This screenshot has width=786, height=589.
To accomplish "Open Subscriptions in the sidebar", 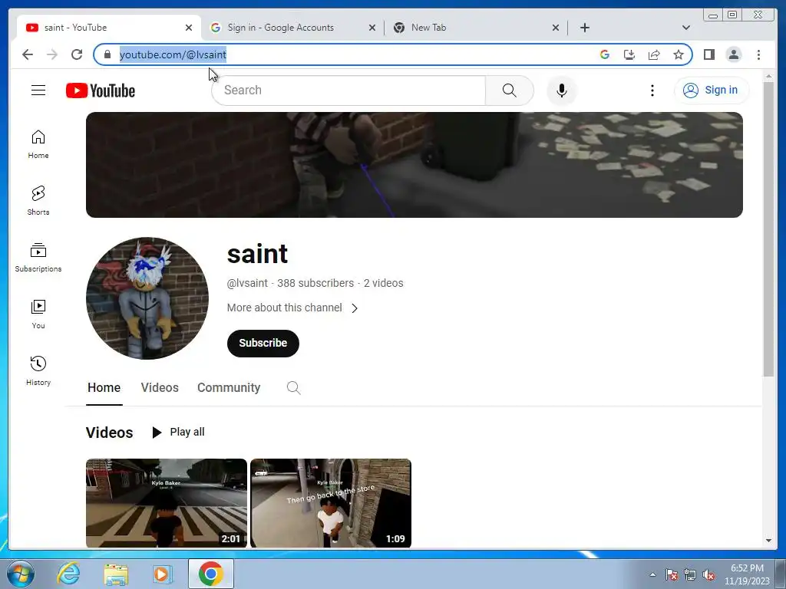I will 38,258.
